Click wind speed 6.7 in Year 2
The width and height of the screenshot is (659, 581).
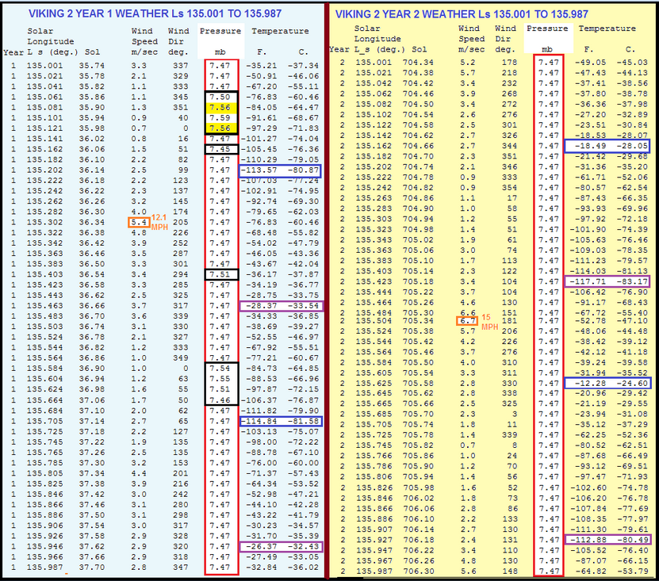(467, 321)
